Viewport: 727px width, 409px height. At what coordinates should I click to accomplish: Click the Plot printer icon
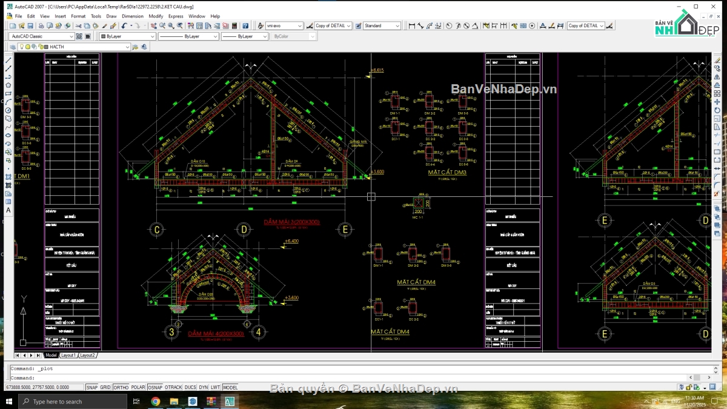[x=41, y=26]
